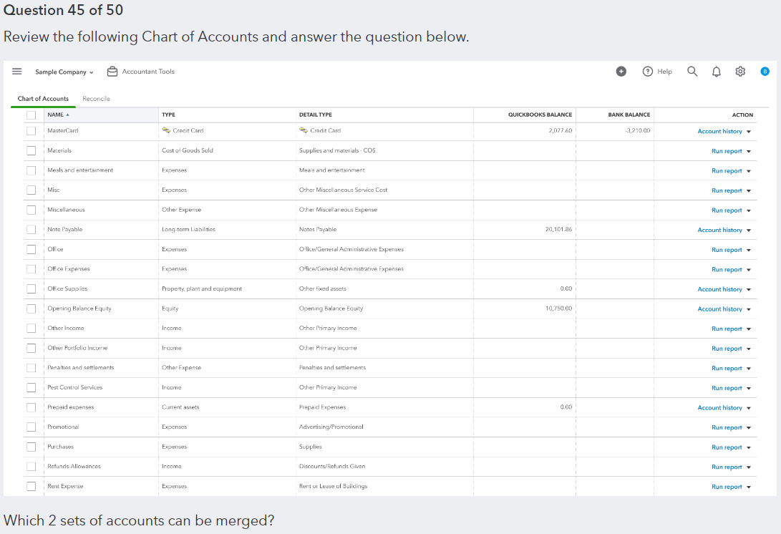Check the MasterCard account checkbox
The image size is (781, 534).
(31, 131)
